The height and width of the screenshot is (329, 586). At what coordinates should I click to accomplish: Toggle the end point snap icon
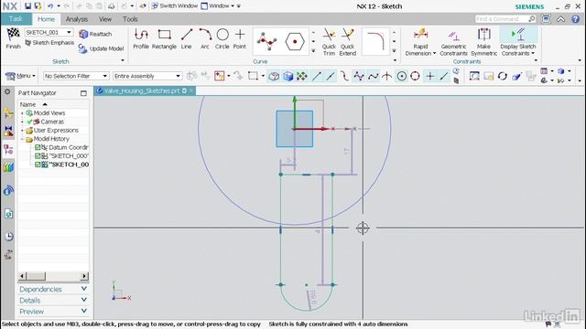[x=317, y=76]
